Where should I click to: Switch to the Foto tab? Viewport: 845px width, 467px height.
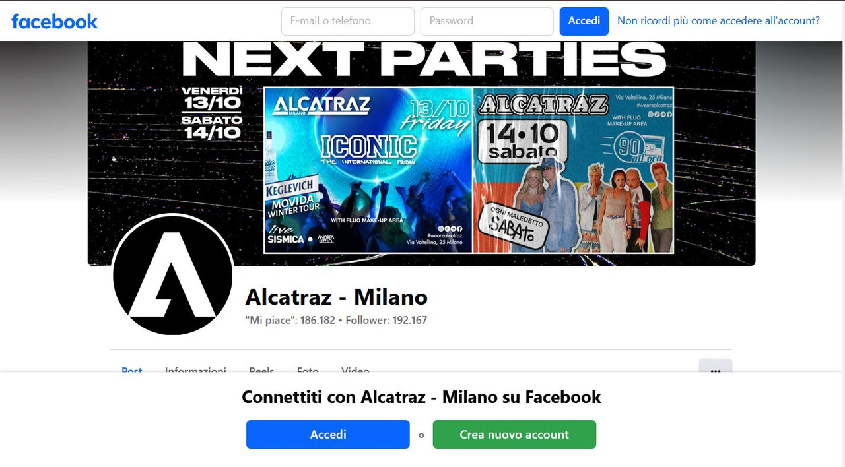[308, 370]
